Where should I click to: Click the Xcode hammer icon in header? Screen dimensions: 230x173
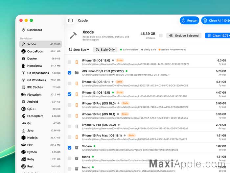(73, 36)
